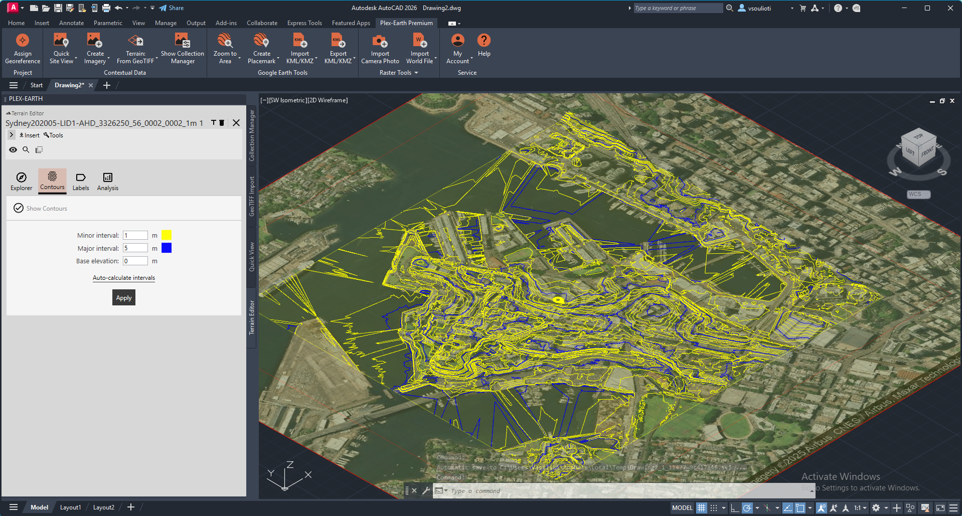Toggle ortho mode in status bar

pos(734,507)
